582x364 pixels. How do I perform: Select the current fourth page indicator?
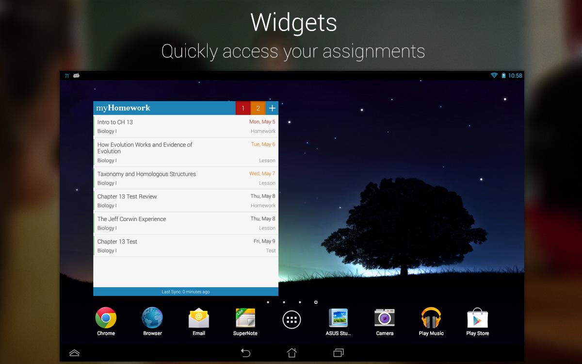[316, 302]
